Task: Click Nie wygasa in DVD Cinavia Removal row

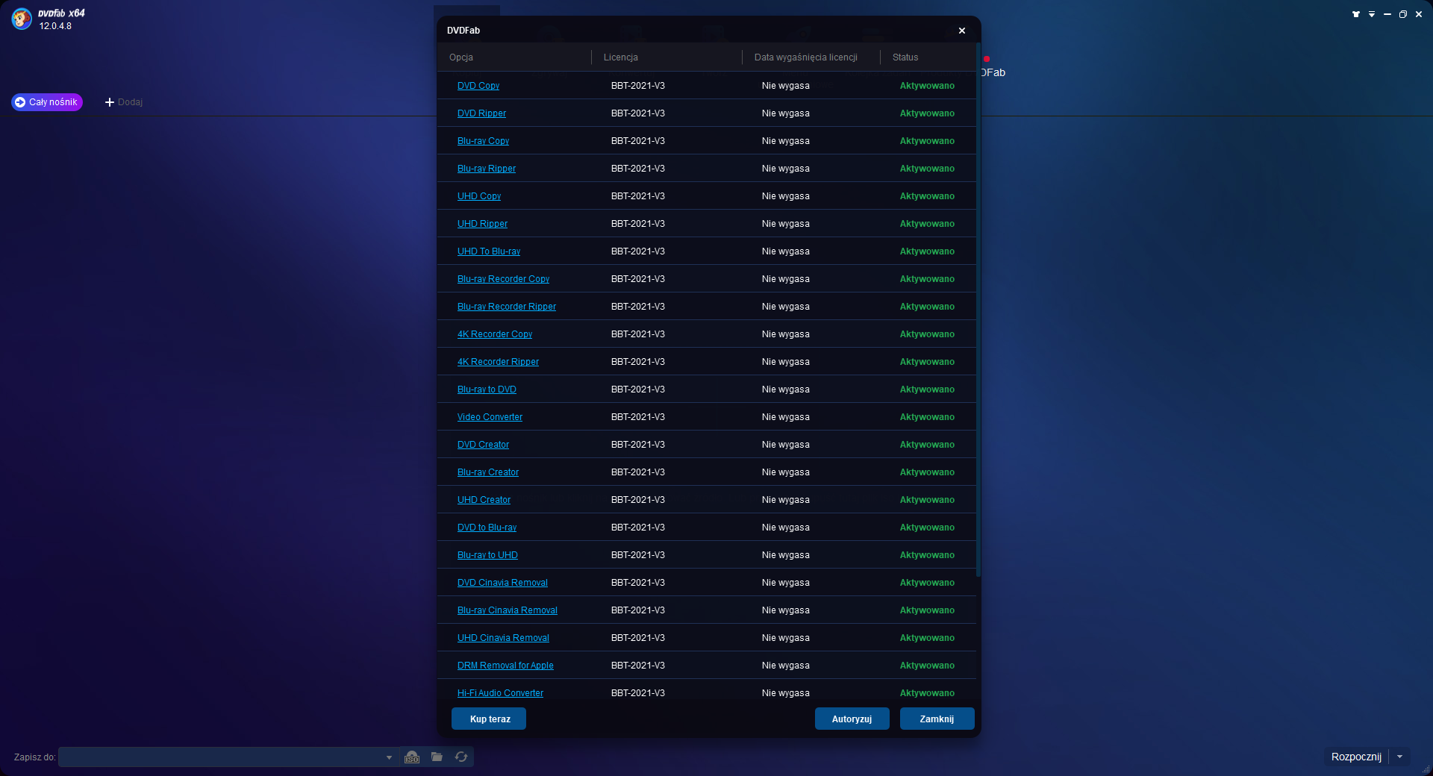Action: point(786,583)
